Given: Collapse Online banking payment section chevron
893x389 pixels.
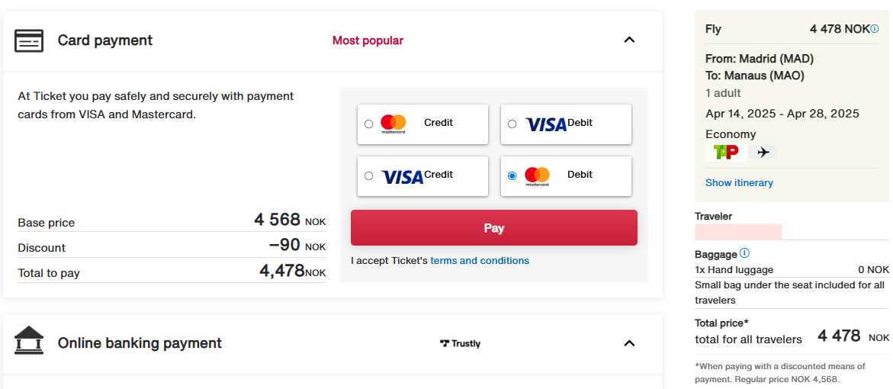Looking at the screenshot, I should pyautogui.click(x=628, y=343).
